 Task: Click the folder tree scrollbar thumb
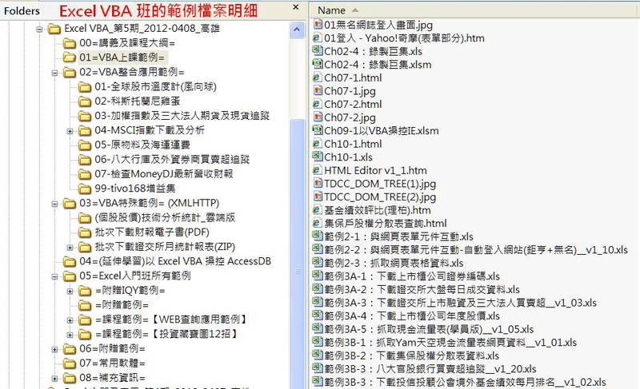tap(297, 252)
